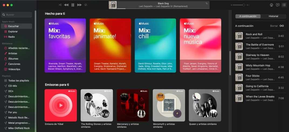Screen dimensions: 289x132
Task: Switch to the Historial tab
Action: click(273, 16)
